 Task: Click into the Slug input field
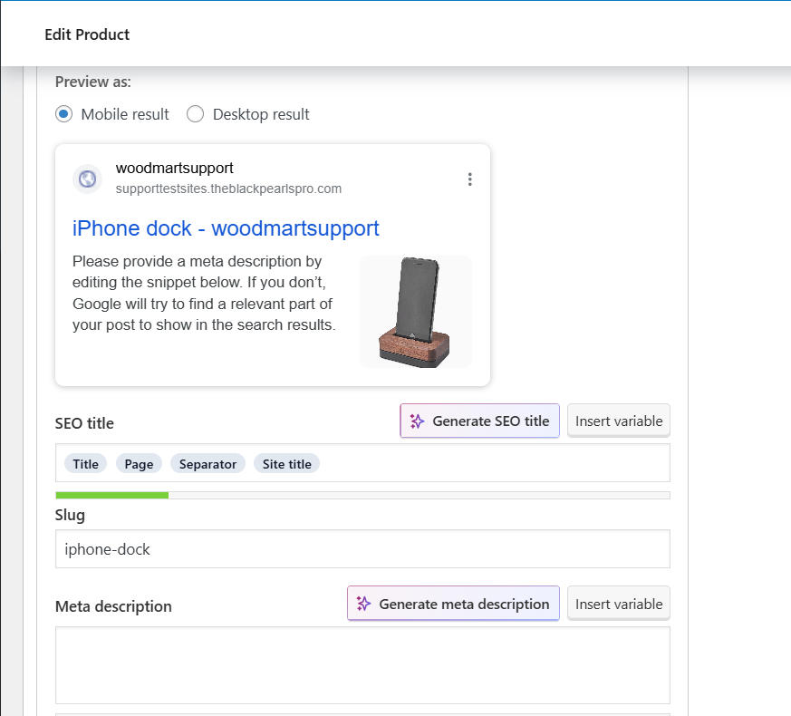362,549
